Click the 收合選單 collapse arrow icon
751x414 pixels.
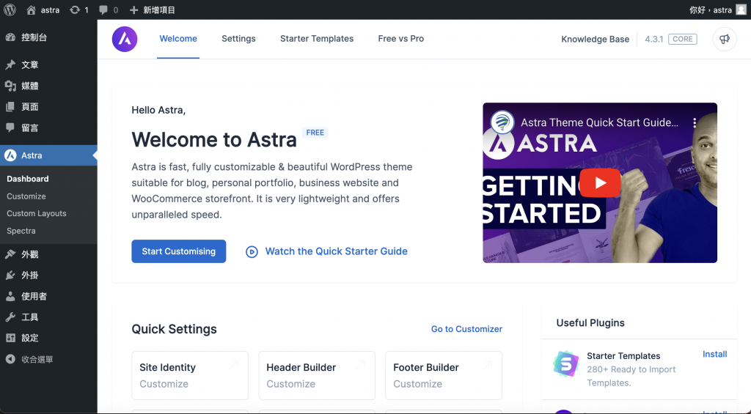click(10, 359)
